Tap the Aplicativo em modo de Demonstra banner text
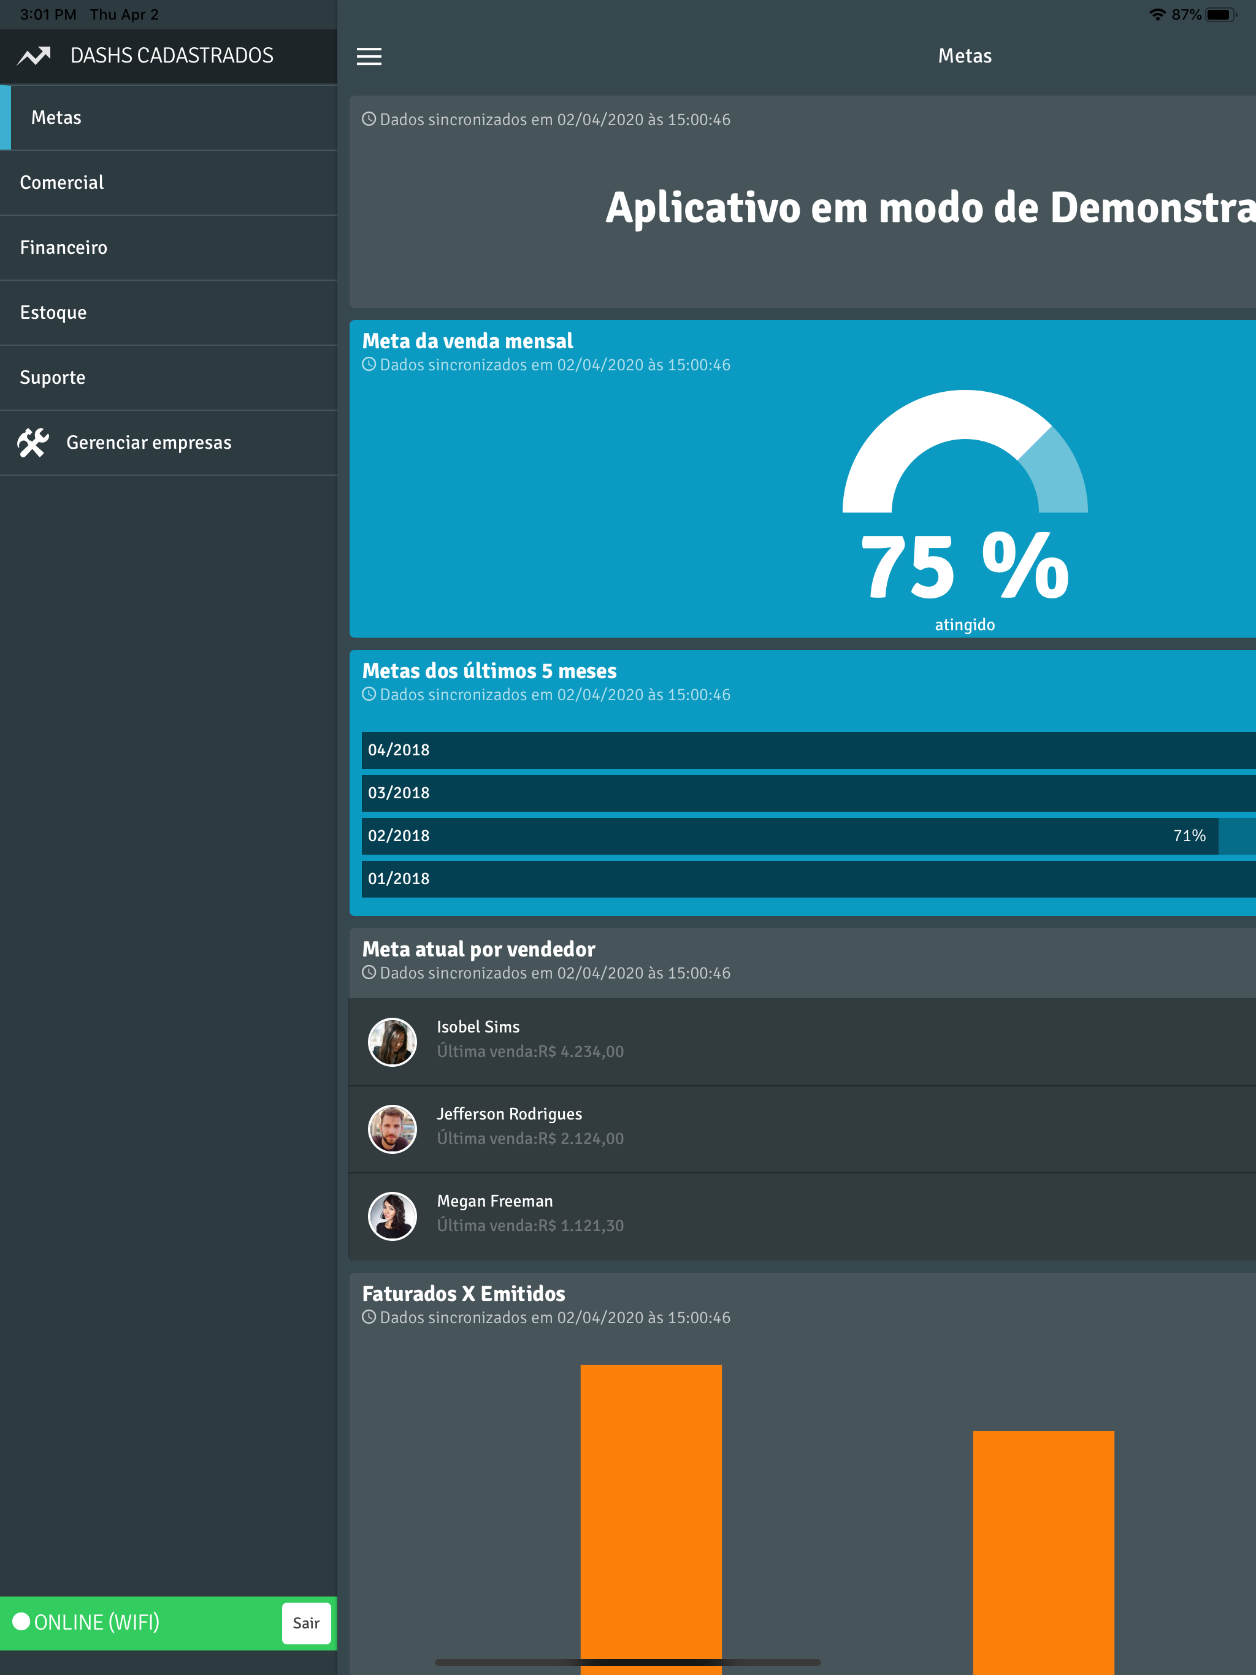This screenshot has width=1256, height=1675. pos(930,207)
